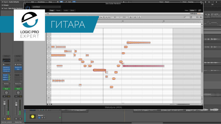
Task: Click the track-compare icon in Melodyne right toolbar
Action: tap(185, 17)
